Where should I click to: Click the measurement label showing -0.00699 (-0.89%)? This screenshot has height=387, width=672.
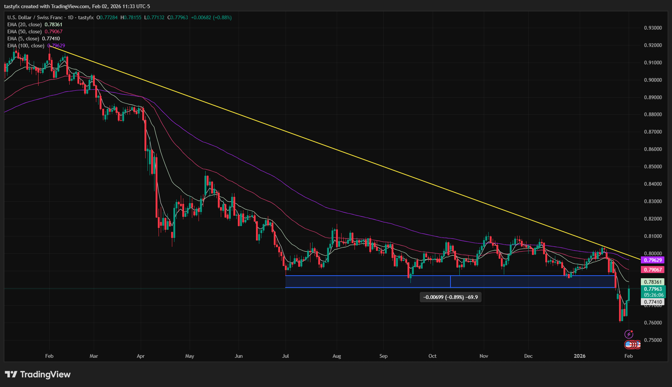pyautogui.click(x=450, y=297)
